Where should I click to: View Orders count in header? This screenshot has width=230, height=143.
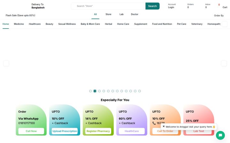point(190,6)
